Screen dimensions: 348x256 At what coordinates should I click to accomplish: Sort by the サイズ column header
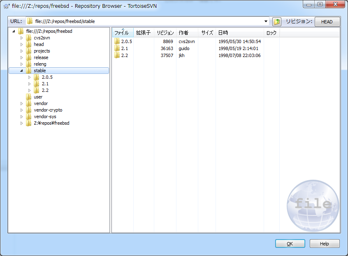pos(207,33)
